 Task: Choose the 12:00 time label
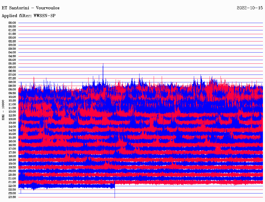pos(12,112)
